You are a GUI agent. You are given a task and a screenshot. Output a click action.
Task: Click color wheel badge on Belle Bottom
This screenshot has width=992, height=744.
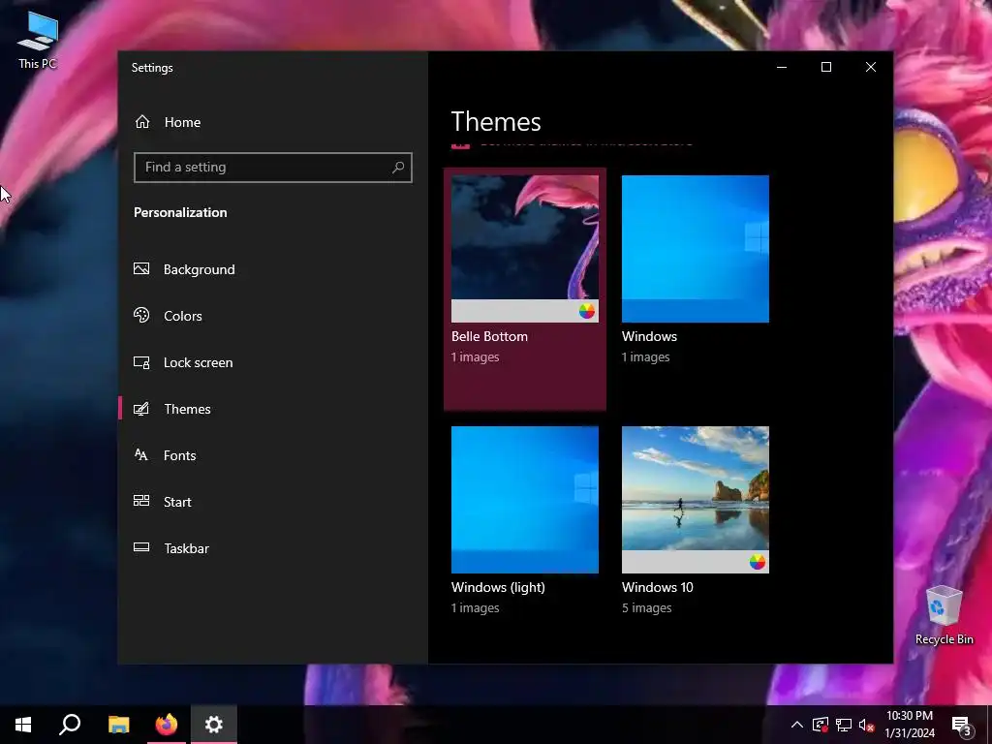pyautogui.click(x=586, y=311)
